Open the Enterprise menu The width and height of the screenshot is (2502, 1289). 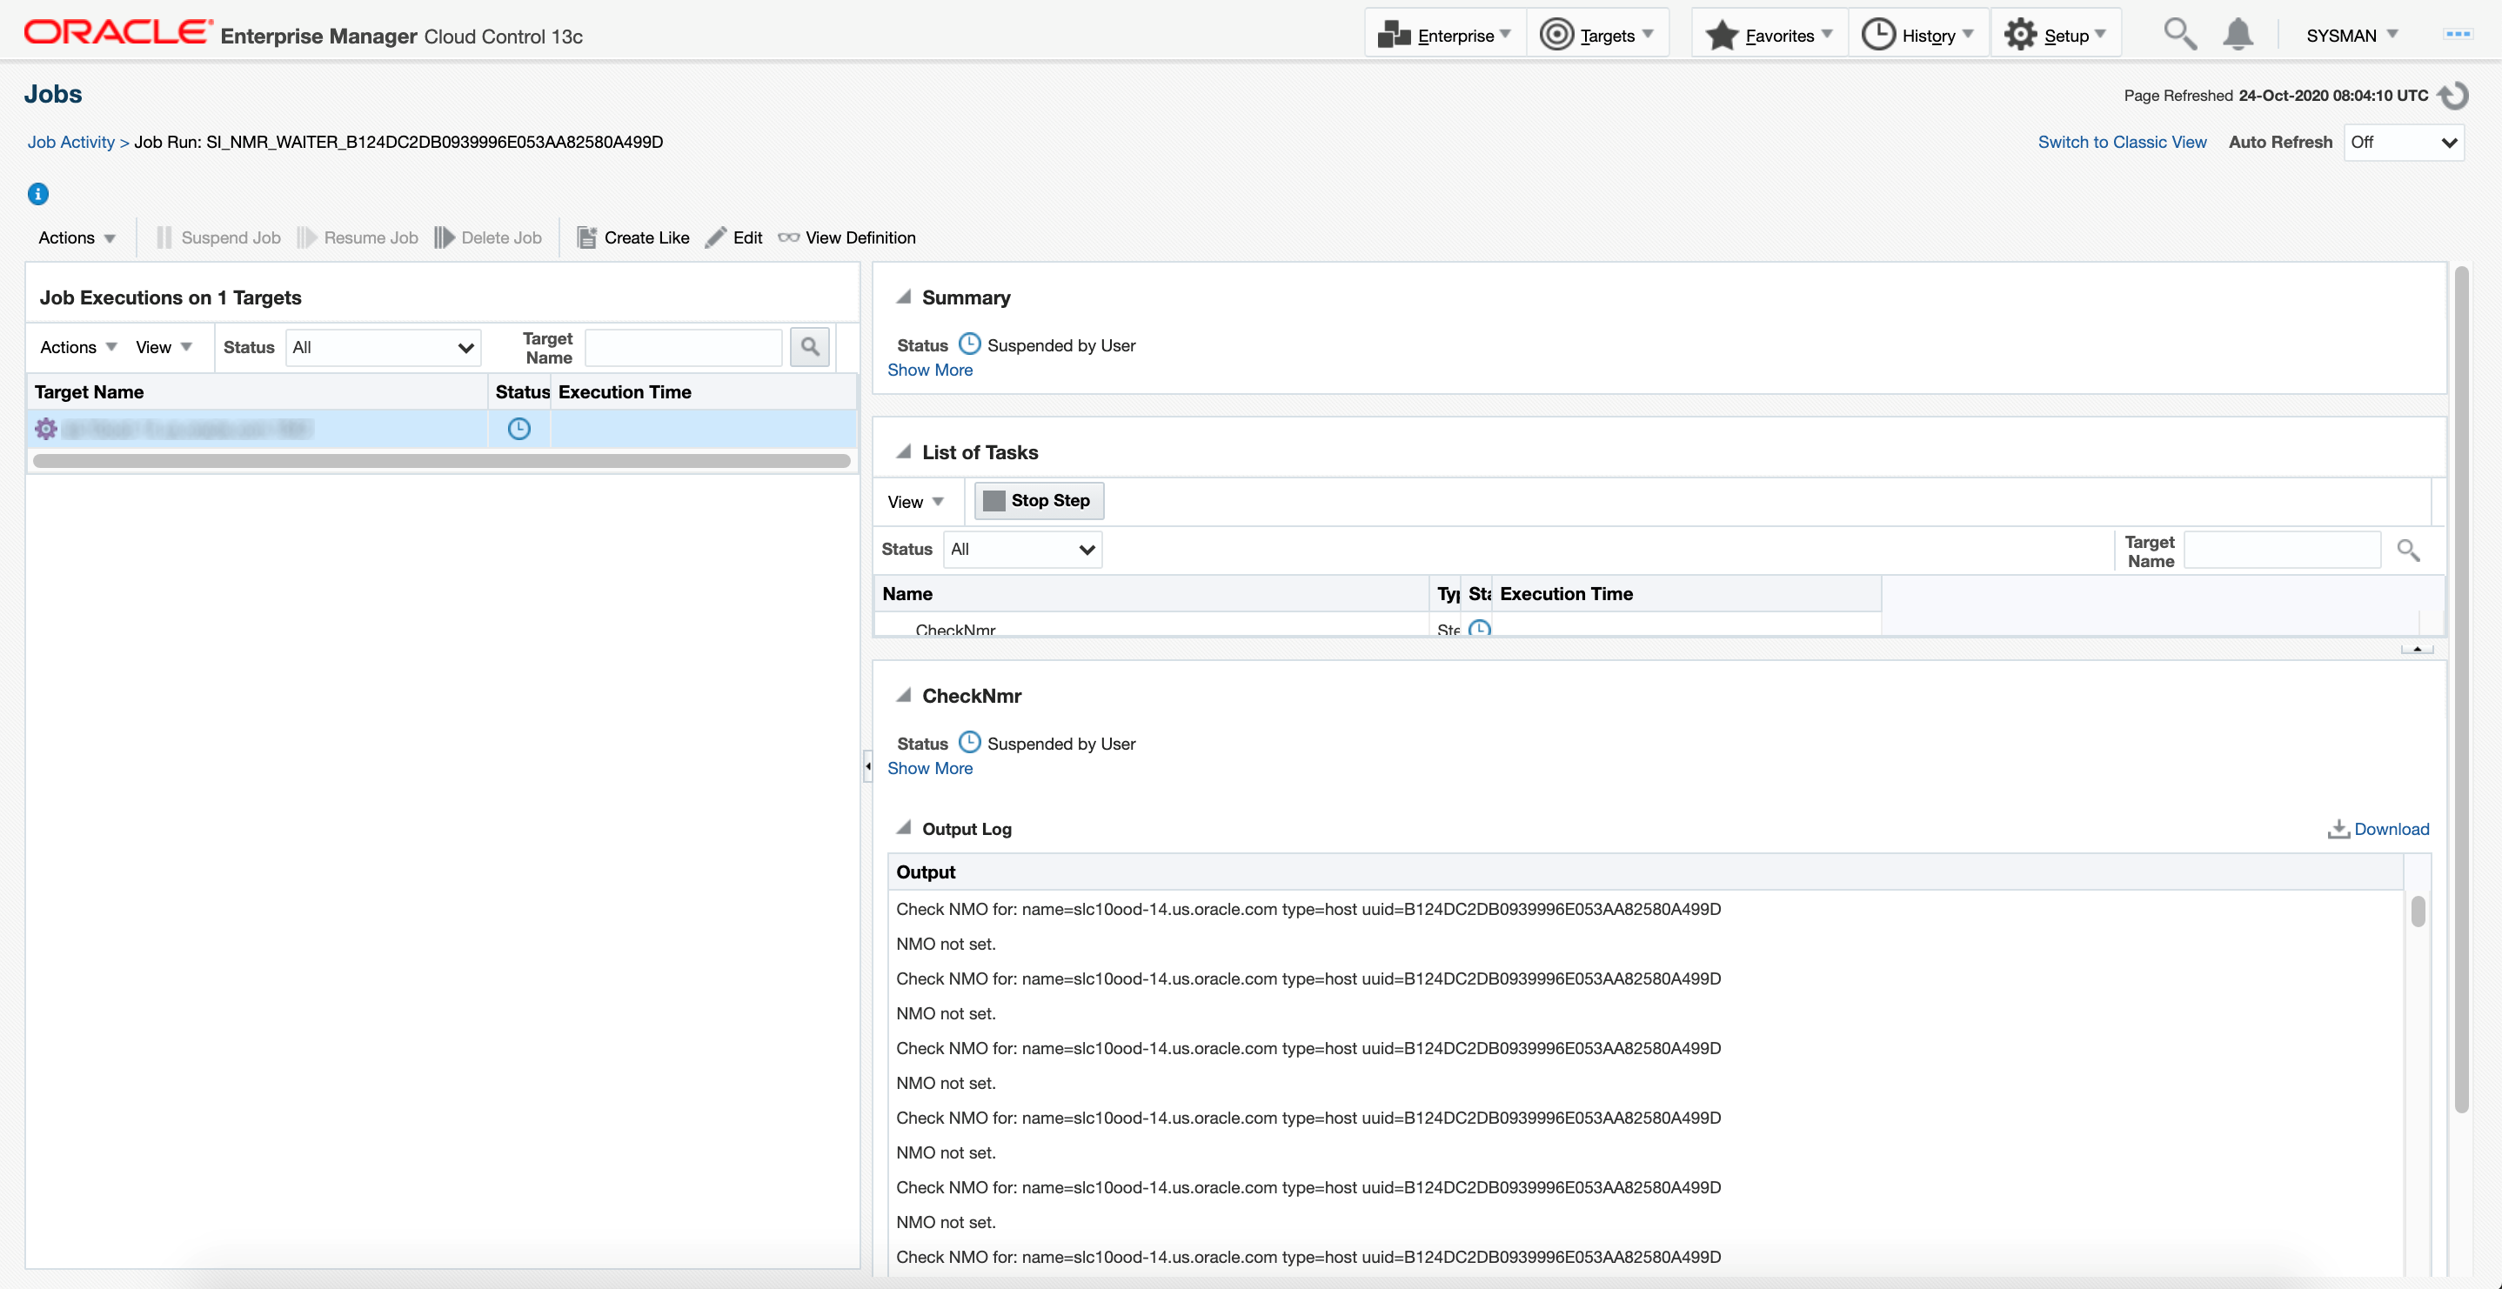coord(1444,35)
